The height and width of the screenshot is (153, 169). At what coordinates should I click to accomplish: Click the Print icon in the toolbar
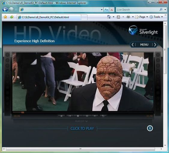128,17
